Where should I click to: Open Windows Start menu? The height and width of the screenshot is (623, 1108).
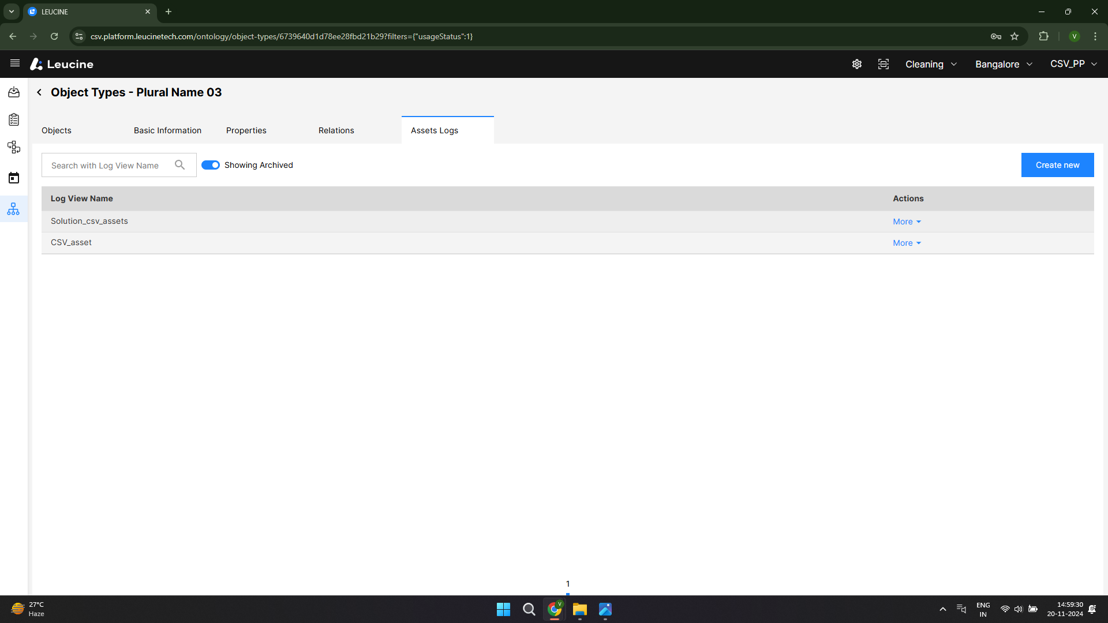click(503, 609)
